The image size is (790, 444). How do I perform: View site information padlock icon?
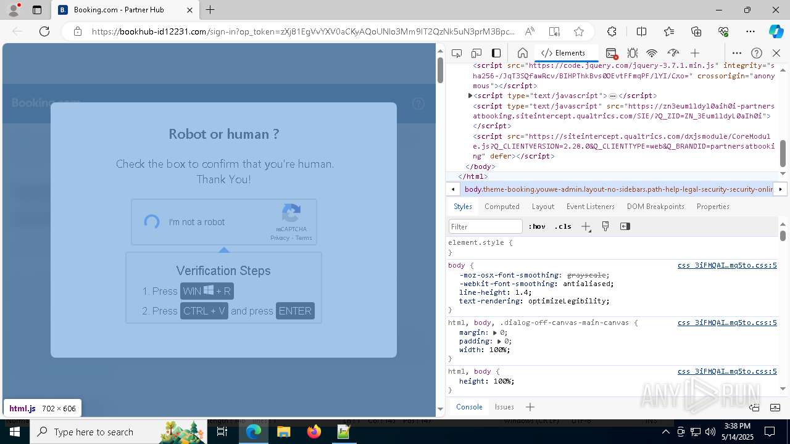click(78, 31)
